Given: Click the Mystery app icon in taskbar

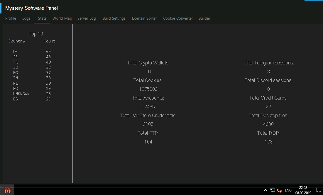Looking at the screenshot, I should coord(7,190).
